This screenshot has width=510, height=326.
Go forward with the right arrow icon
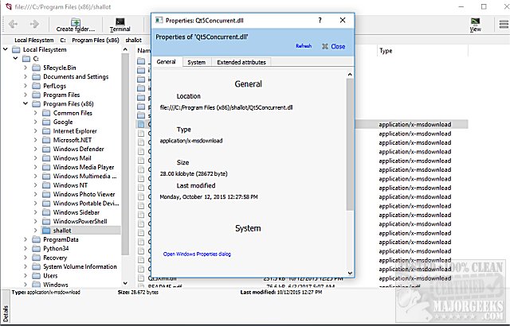[x=34, y=24]
